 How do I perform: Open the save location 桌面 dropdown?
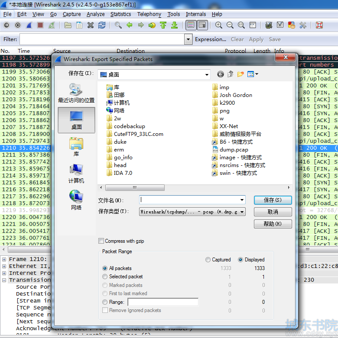[x=154, y=74]
